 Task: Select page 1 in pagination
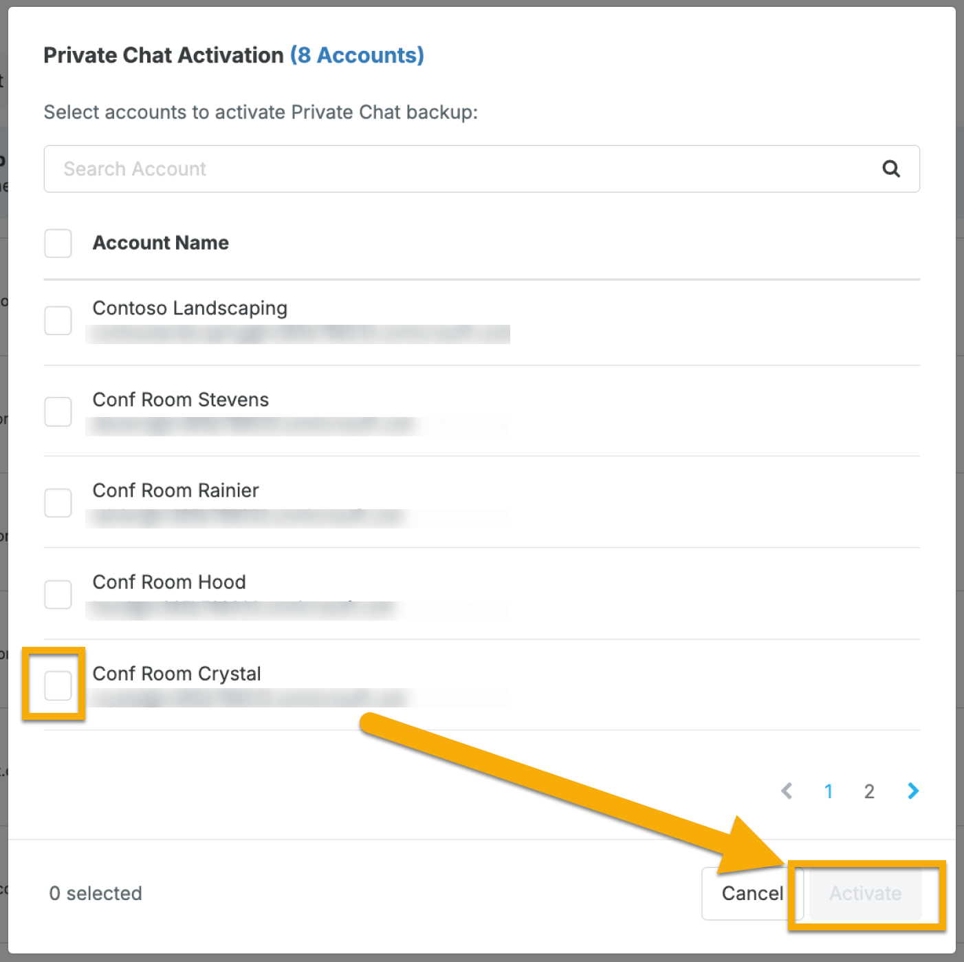pyautogui.click(x=829, y=791)
